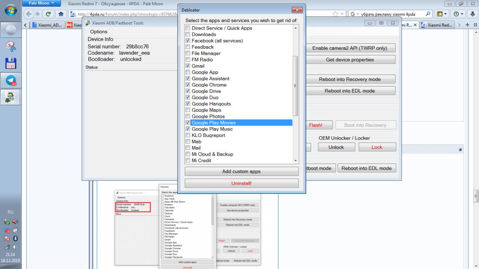Screen dimensions: 479x269
Task: Open the floppy disk taskbar application
Action: click(x=10, y=63)
